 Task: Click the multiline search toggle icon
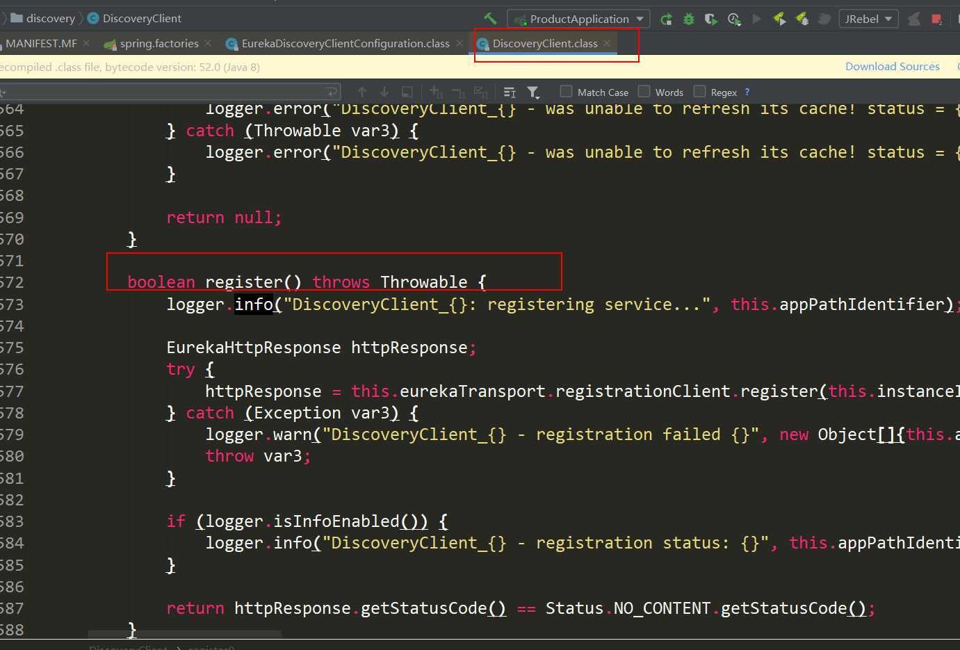(x=510, y=92)
